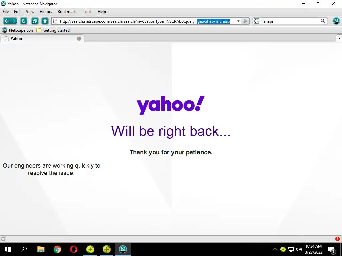Click the green Go arrow beside the address bar
The height and width of the screenshot is (256, 342).
tap(245, 21)
